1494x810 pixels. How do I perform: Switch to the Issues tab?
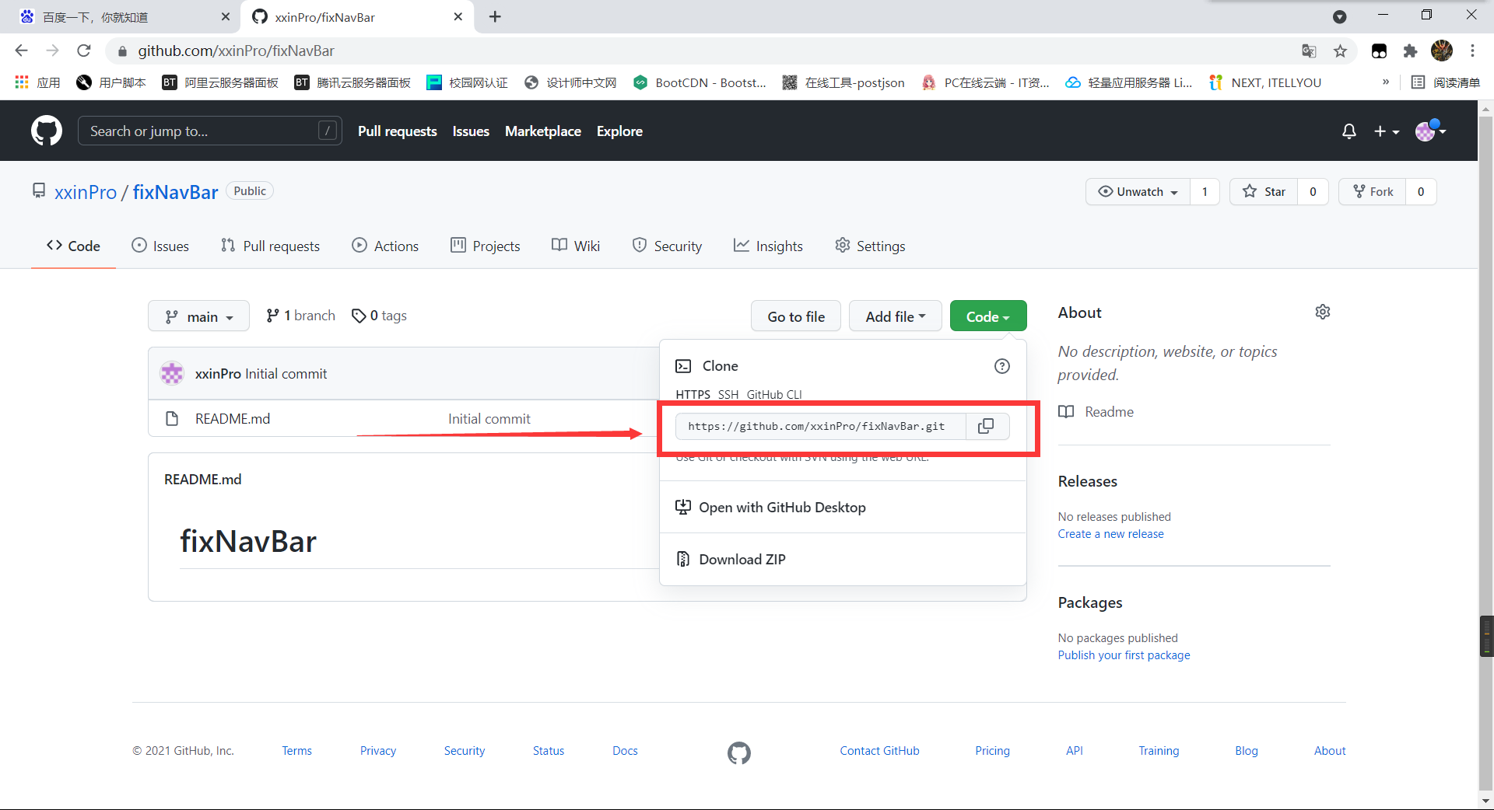point(160,246)
